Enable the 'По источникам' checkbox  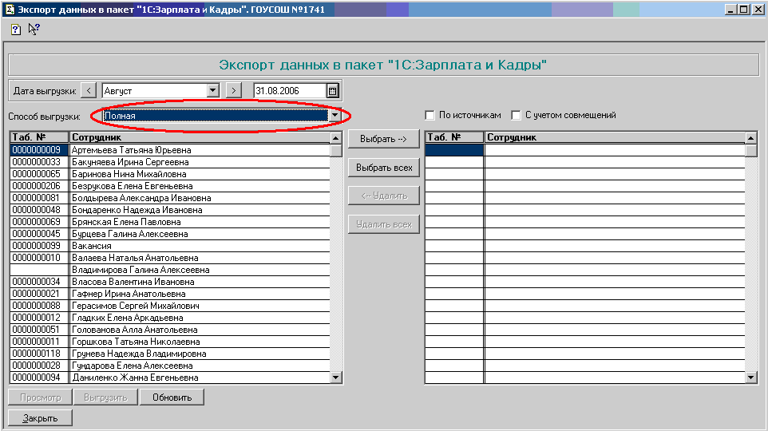pyautogui.click(x=430, y=115)
